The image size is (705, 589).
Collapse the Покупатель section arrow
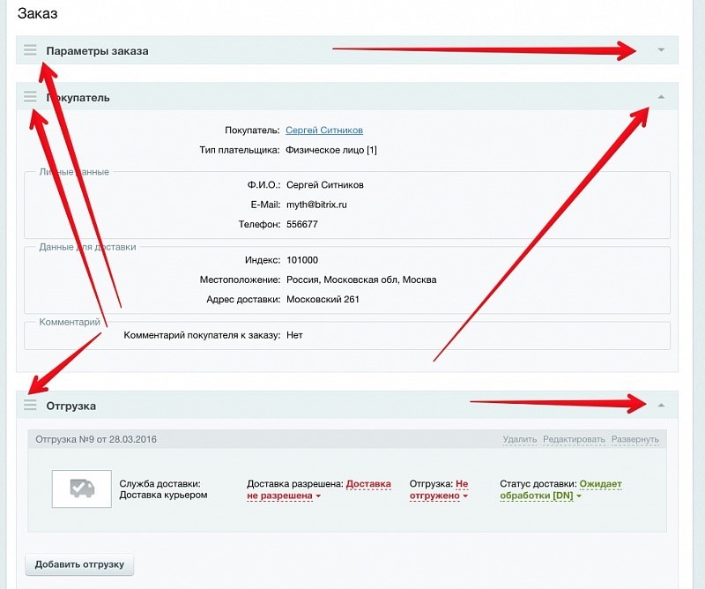(x=661, y=97)
